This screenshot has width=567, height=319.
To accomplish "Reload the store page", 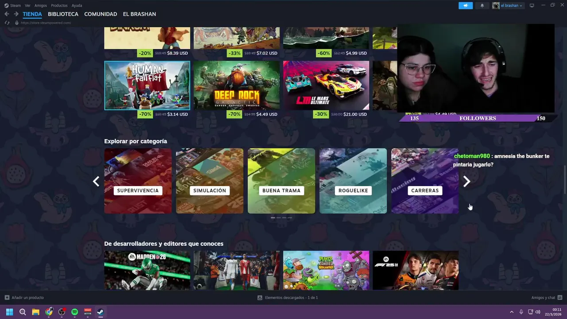I will 7,23.
